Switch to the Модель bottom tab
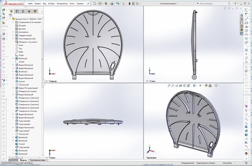Image resolution: width=252 pixels, height=166 pixels. (23, 160)
